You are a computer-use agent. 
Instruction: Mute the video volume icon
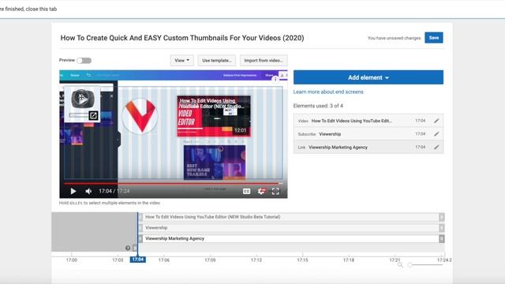[x=88, y=191]
